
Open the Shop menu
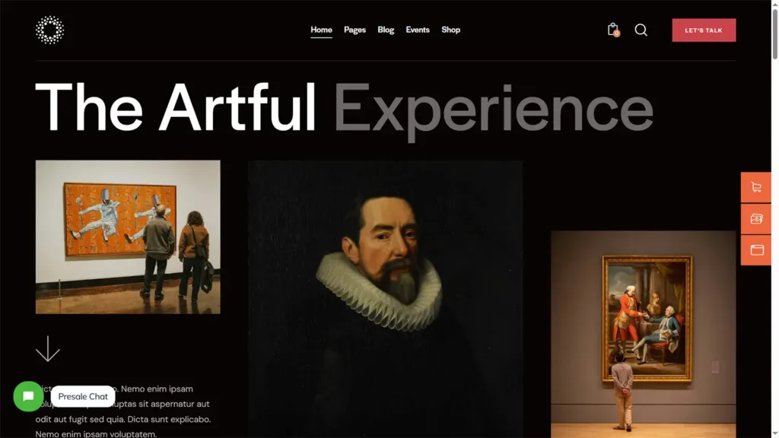pyautogui.click(x=450, y=30)
